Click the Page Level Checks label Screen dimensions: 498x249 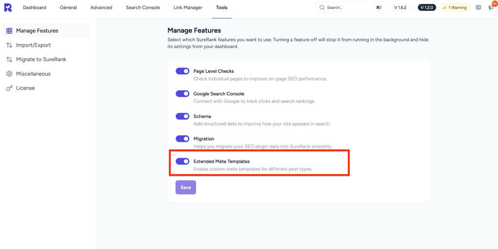pos(214,71)
